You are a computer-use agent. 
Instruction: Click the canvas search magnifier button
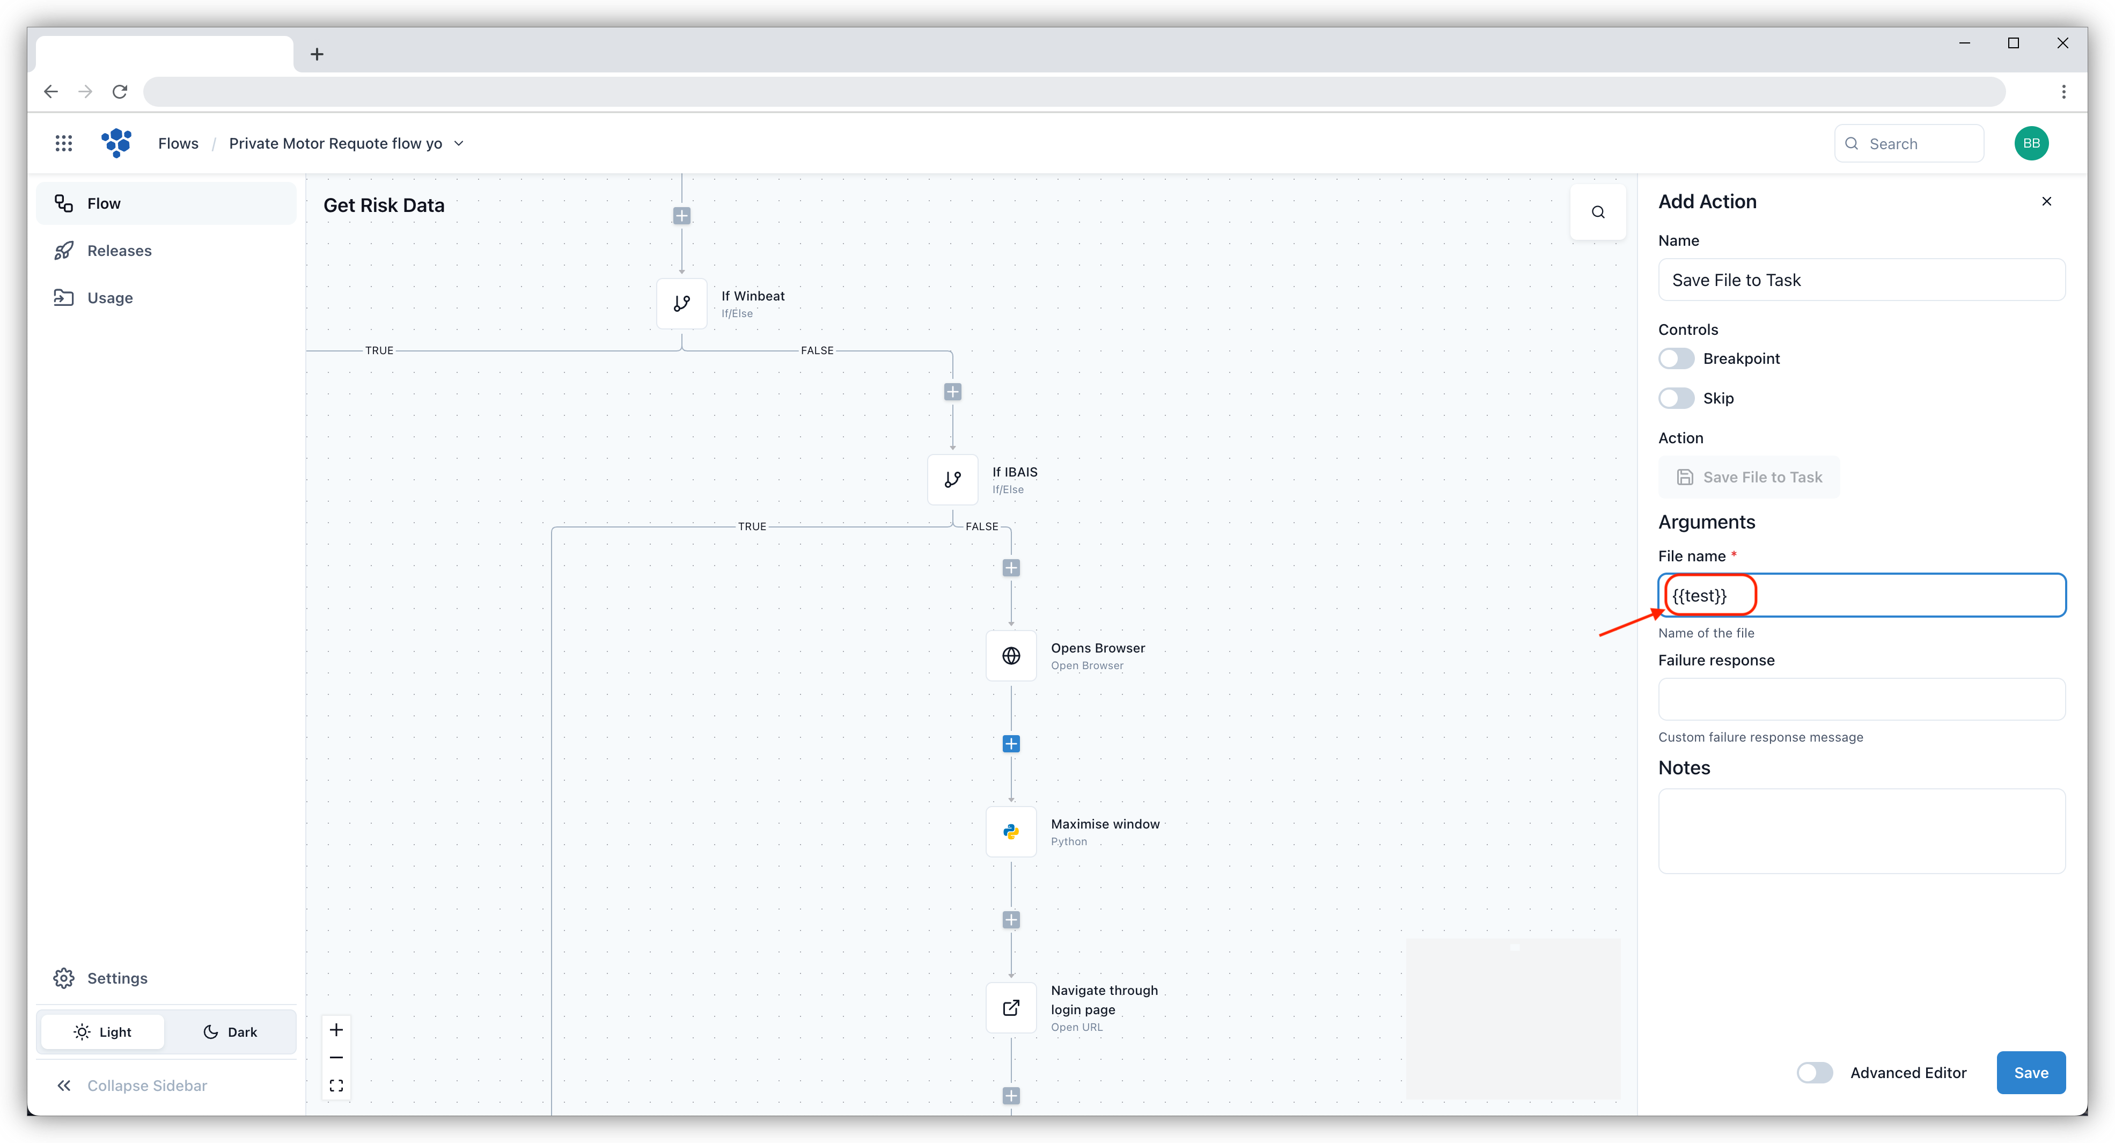click(1598, 213)
